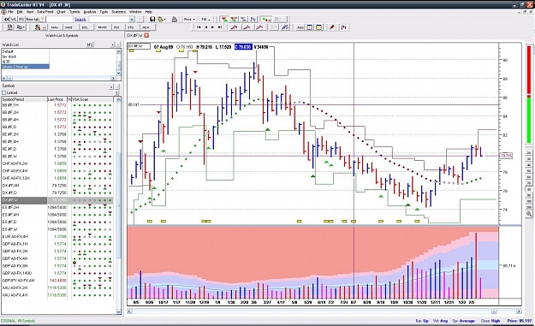Open the Scanners menu
535x326 pixels.
point(118,12)
